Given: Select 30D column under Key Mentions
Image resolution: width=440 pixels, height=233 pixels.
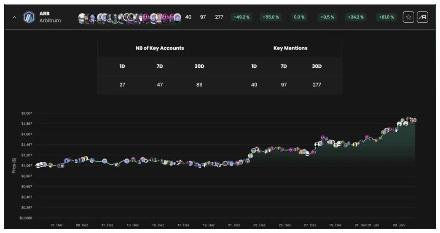Looking at the screenshot, I should tap(317, 67).
